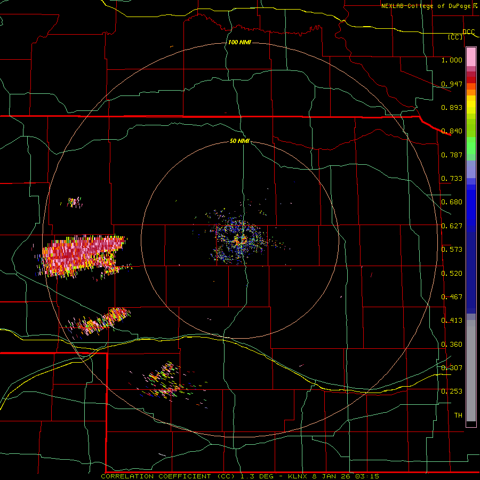Click the 0.947 legend value

pos(452,84)
